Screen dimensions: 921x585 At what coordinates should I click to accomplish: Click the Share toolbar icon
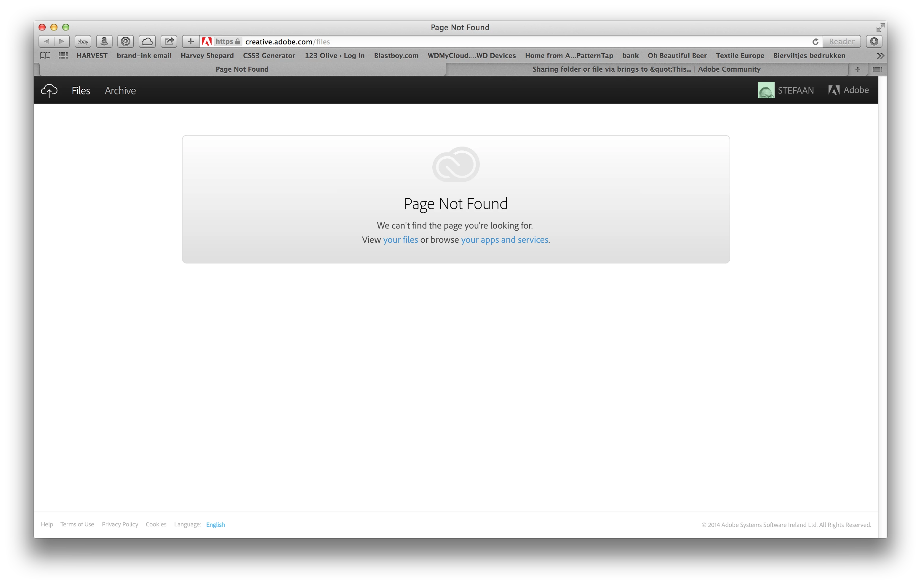tap(169, 41)
